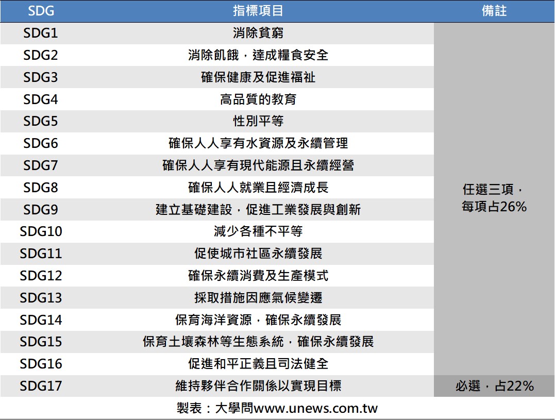
Task: Click 保育土壤森林等生態系統 text
Action: point(213,342)
